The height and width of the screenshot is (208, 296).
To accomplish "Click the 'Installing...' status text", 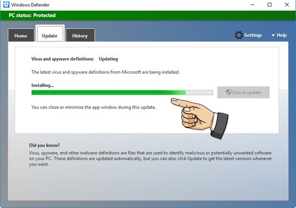I will (x=43, y=85).
